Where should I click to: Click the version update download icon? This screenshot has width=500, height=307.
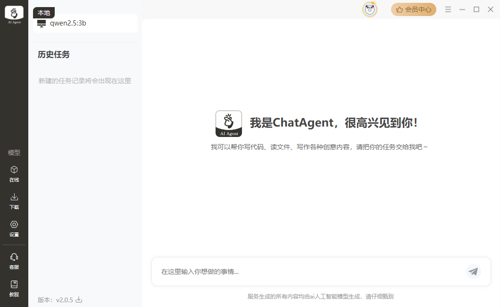pyautogui.click(x=79, y=299)
